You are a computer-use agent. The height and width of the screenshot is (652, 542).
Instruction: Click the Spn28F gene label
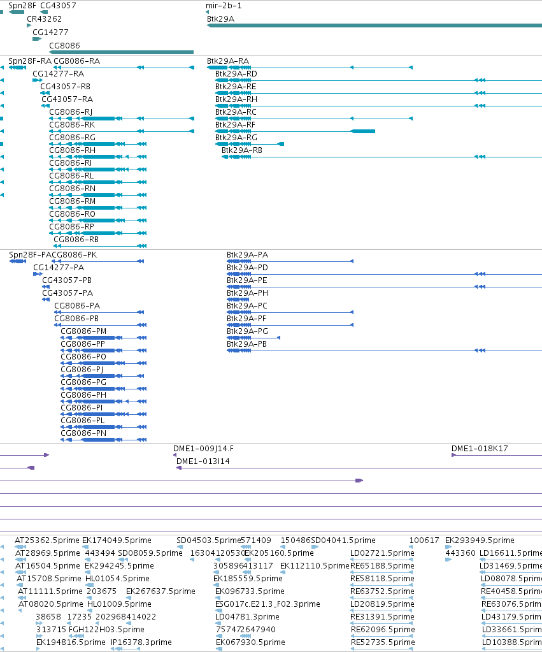click(22, 6)
